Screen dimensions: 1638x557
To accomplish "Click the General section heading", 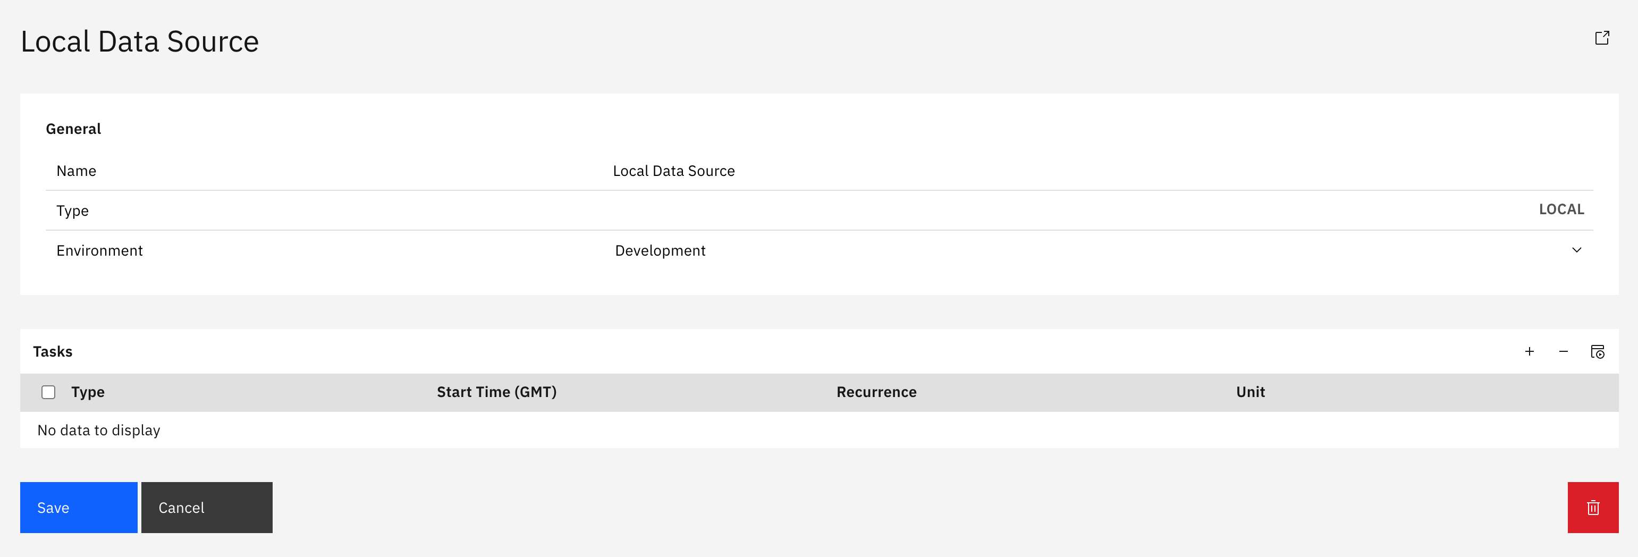I will (73, 129).
